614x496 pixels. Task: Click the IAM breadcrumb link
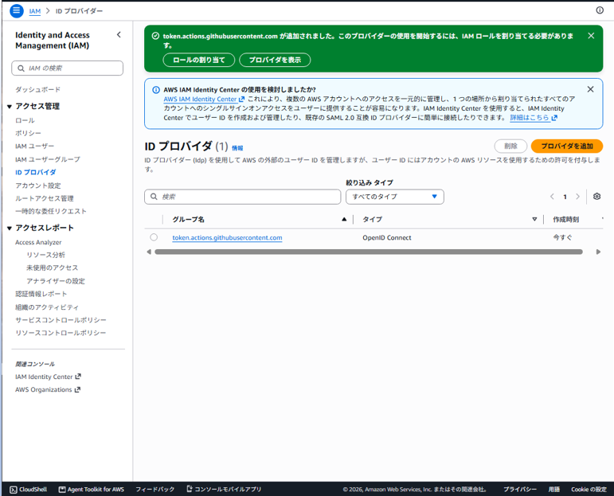pyautogui.click(x=35, y=11)
